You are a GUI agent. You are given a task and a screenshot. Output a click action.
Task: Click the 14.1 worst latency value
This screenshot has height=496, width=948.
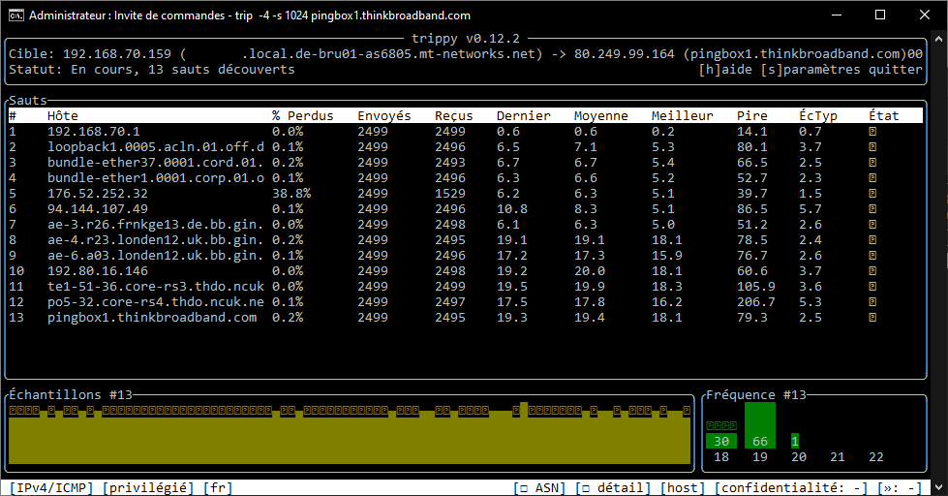click(752, 131)
